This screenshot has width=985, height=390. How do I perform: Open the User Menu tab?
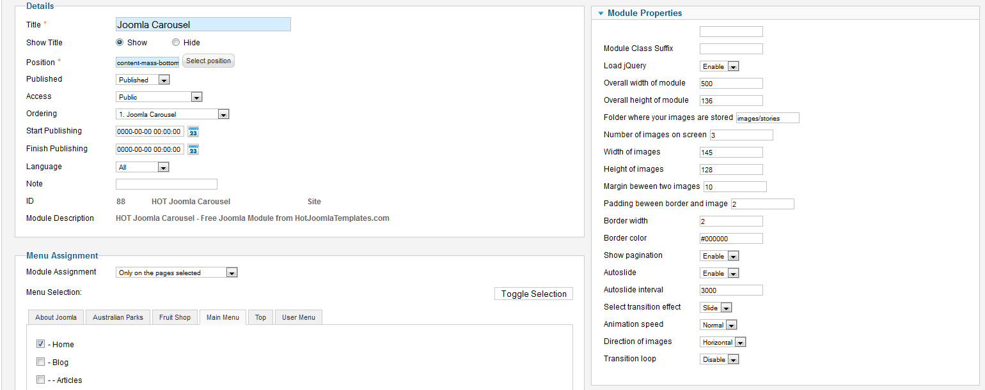(x=299, y=317)
